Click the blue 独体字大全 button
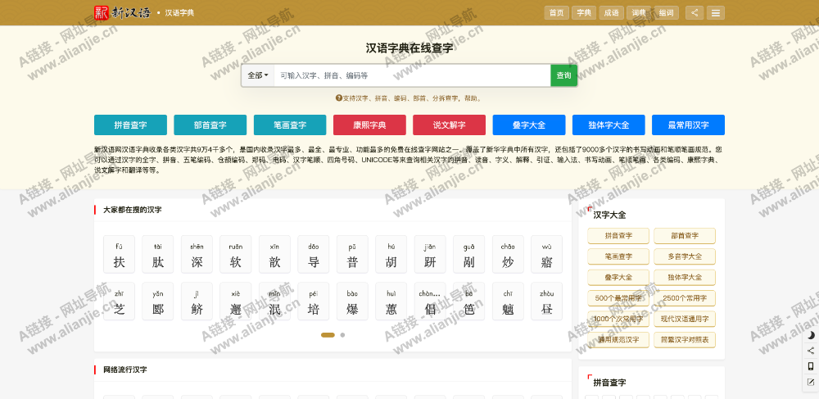819x399 pixels. click(609, 125)
